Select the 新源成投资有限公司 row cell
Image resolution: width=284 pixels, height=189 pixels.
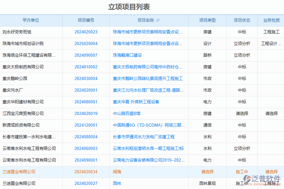pyautogui.click(x=21, y=125)
